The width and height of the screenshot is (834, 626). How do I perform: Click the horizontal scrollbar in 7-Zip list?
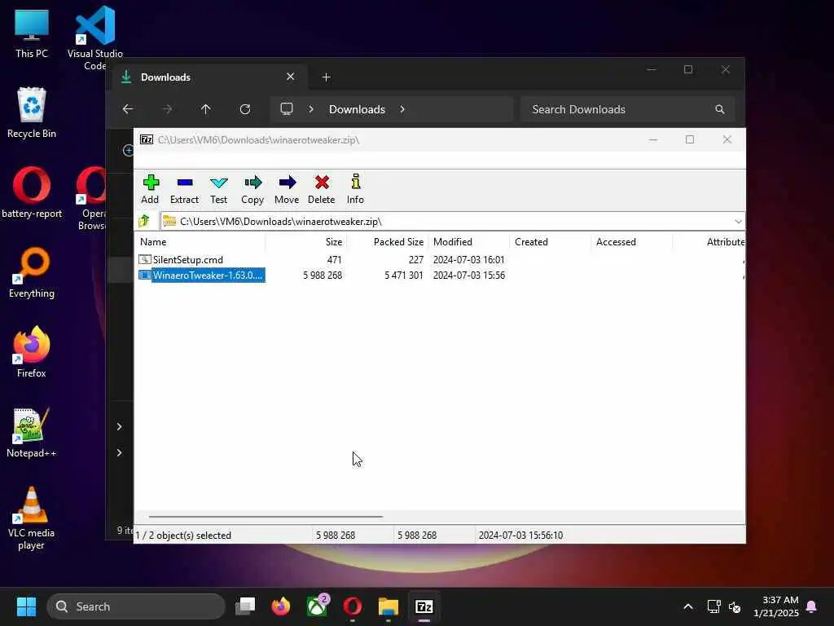click(x=266, y=516)
